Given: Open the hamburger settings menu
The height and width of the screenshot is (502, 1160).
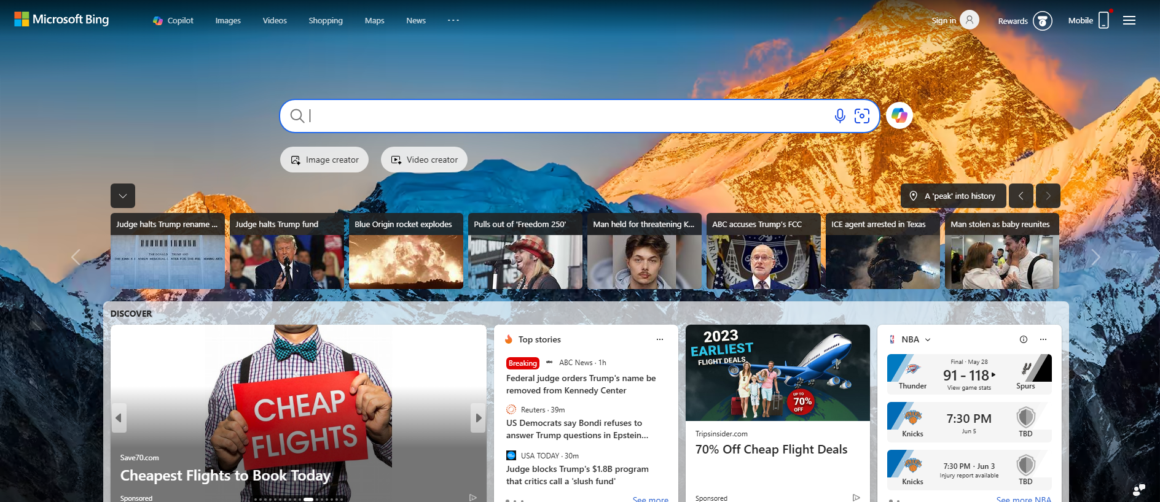Looking at the screenshot, I should tap(1129, 20).
